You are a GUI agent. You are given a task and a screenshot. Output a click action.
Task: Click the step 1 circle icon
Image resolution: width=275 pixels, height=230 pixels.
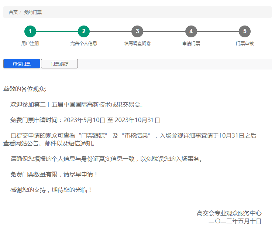(30, 31)
